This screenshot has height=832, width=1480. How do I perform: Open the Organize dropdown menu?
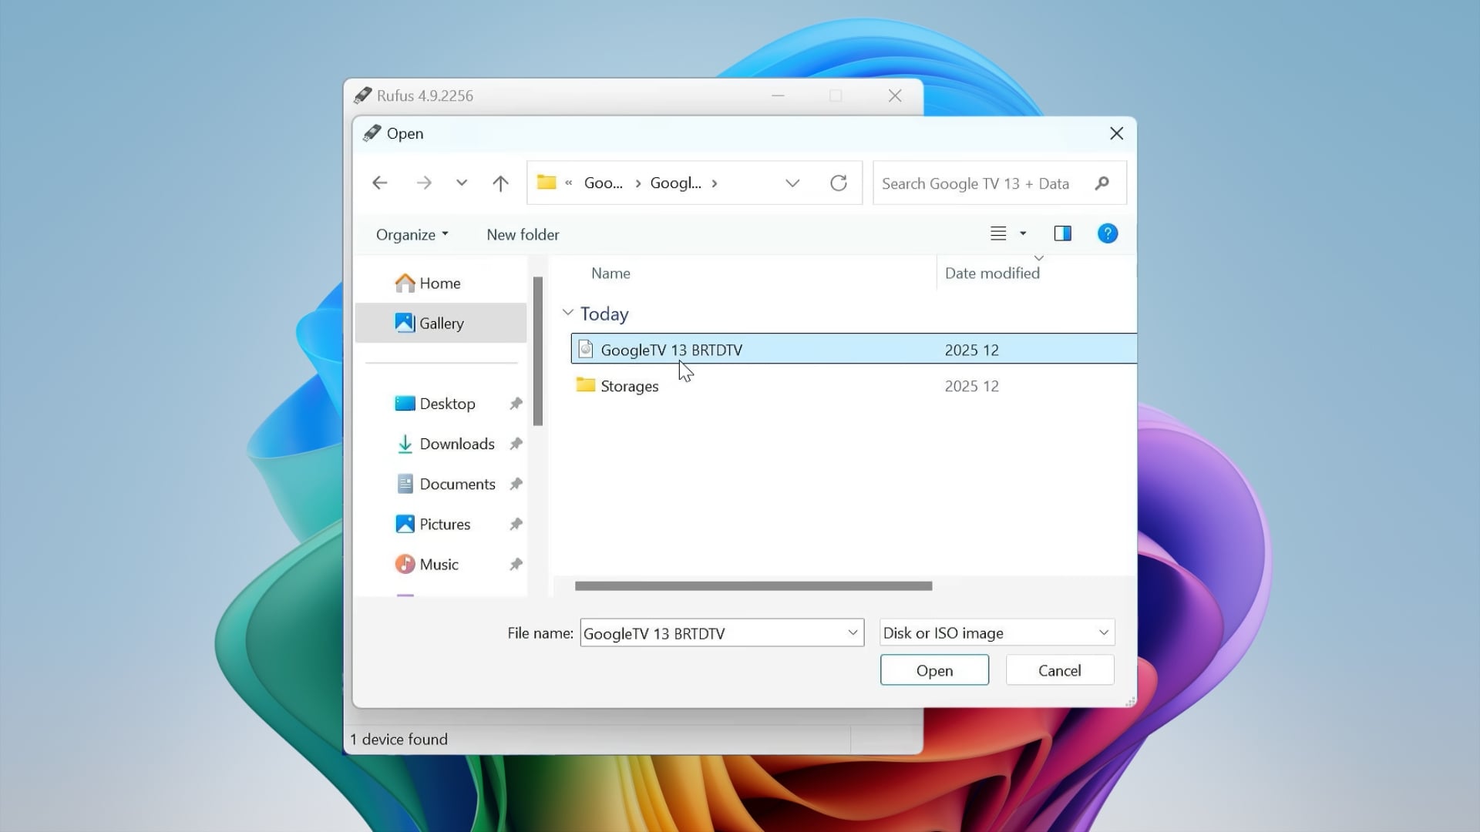(411, 234)
